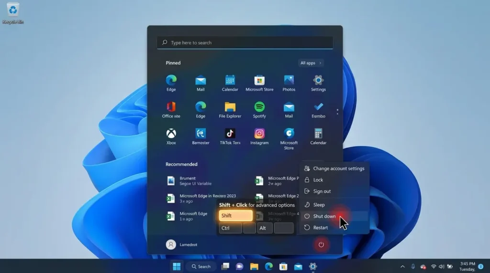Click the Type here to search field

coord(245,42)
